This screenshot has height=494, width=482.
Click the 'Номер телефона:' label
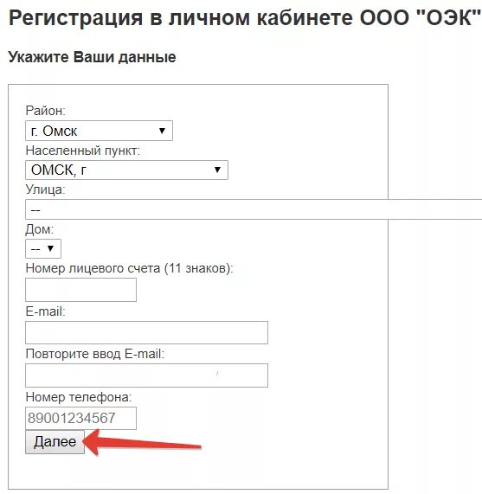tap(79, 397)
